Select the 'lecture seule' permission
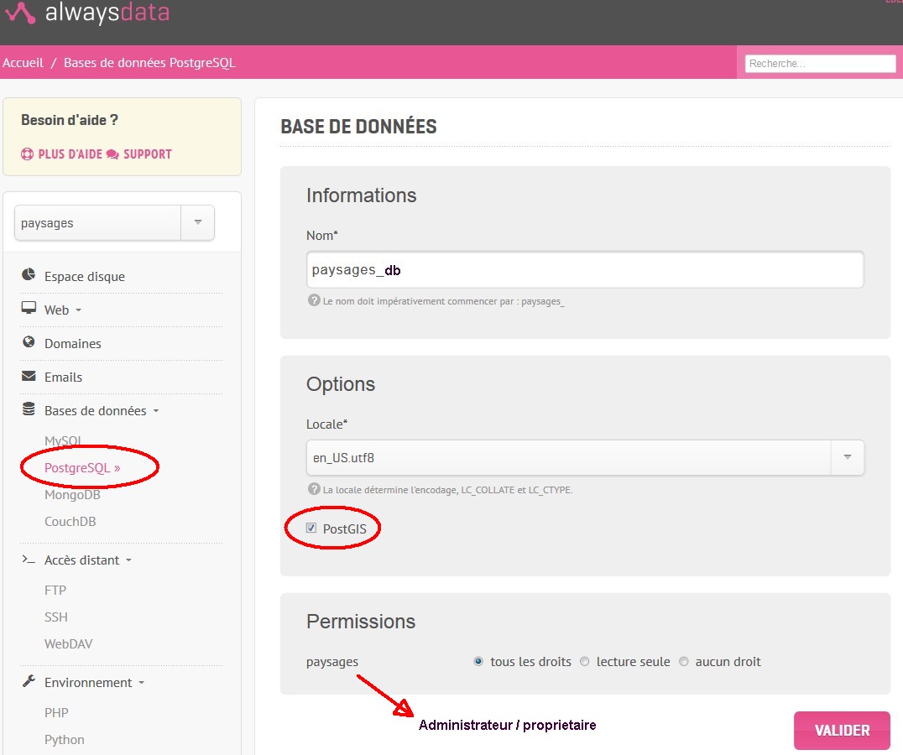Image resolution: width=903 pixels, height=755 pixels. (585, 662)
